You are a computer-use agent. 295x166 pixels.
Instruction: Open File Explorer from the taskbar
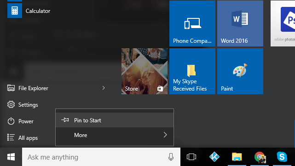(x=237, y=157)
